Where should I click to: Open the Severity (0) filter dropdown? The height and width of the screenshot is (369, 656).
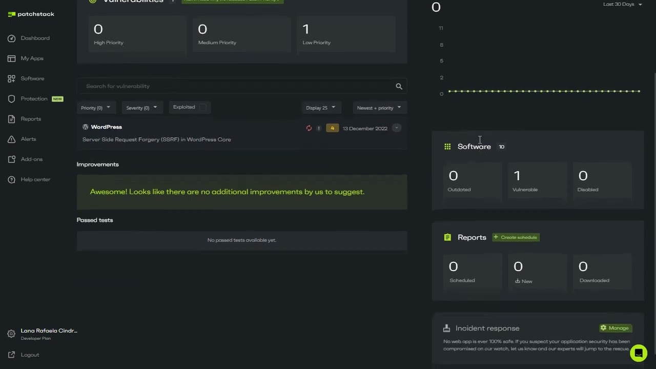[x=141, y=108]
